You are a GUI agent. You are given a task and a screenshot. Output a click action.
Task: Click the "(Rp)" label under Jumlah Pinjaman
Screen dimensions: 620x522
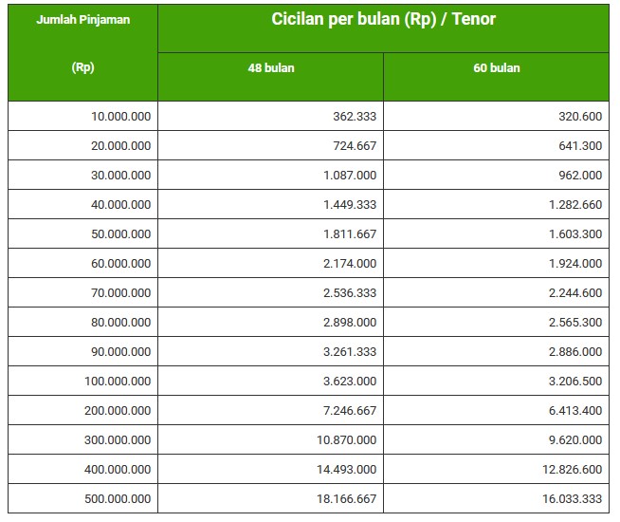click(x=82, y=67)
